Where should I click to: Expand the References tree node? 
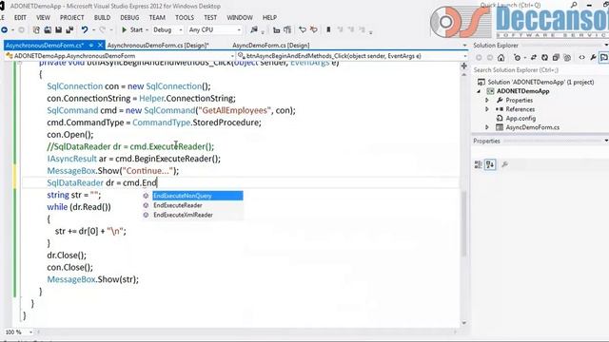click(487, 109)
